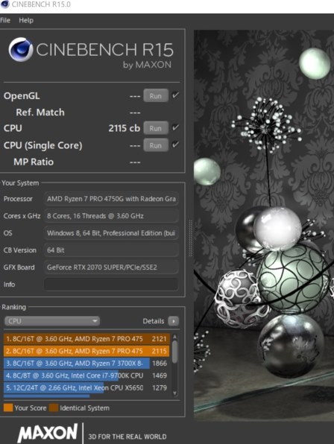This screenshot has height=444, width=334.
Task: Select ranking entry 1 with score 2121
Action: click(x=86, y=339)
